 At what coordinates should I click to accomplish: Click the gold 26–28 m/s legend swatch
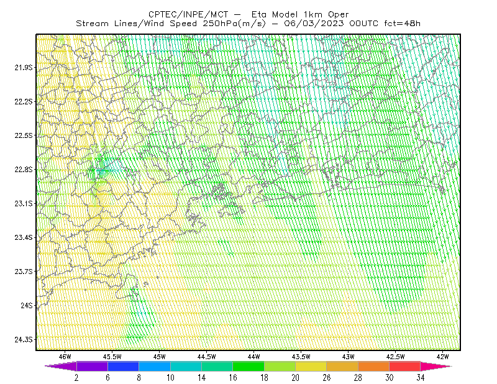(342, 366)
